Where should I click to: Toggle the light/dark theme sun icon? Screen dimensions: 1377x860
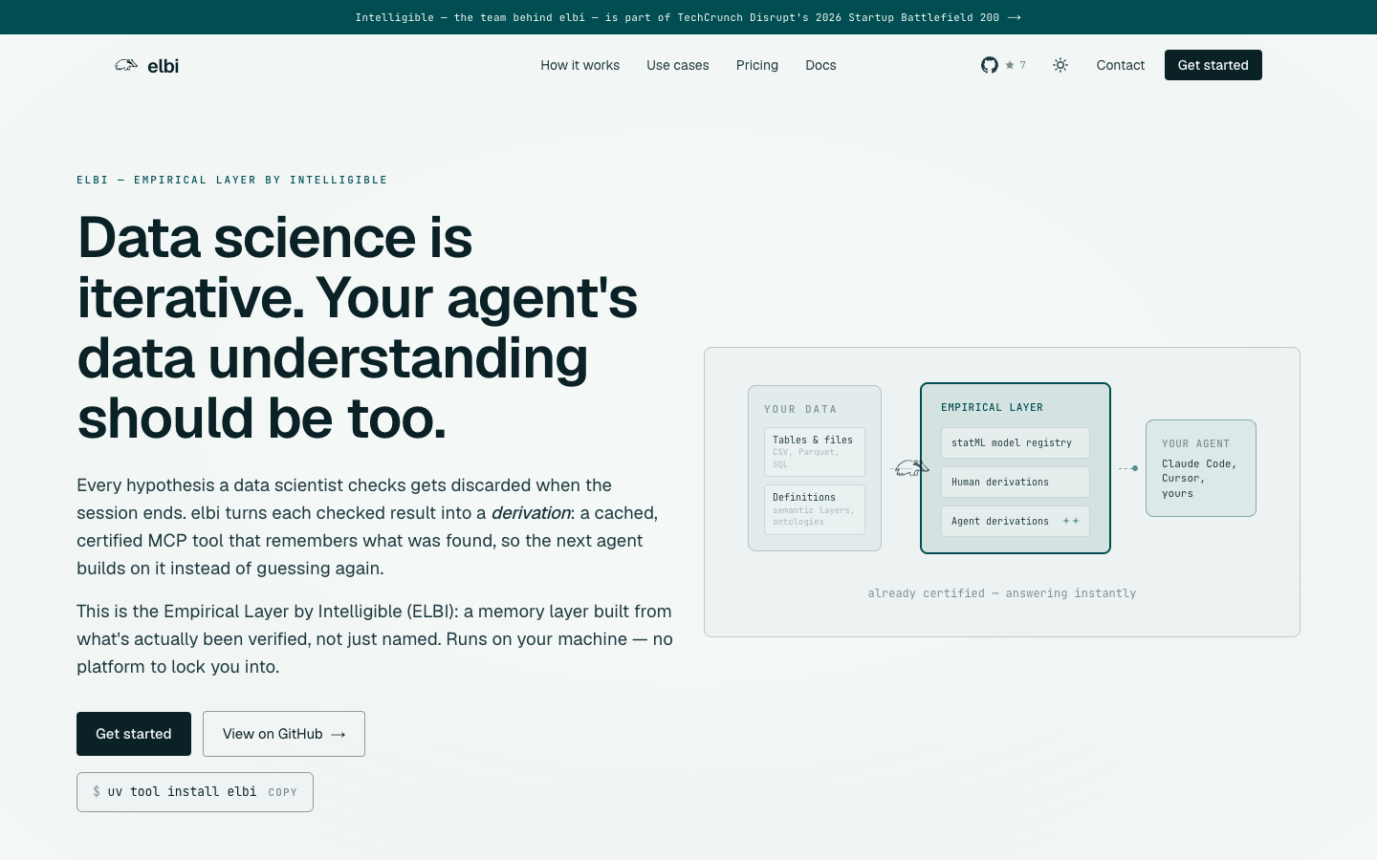1060,65
